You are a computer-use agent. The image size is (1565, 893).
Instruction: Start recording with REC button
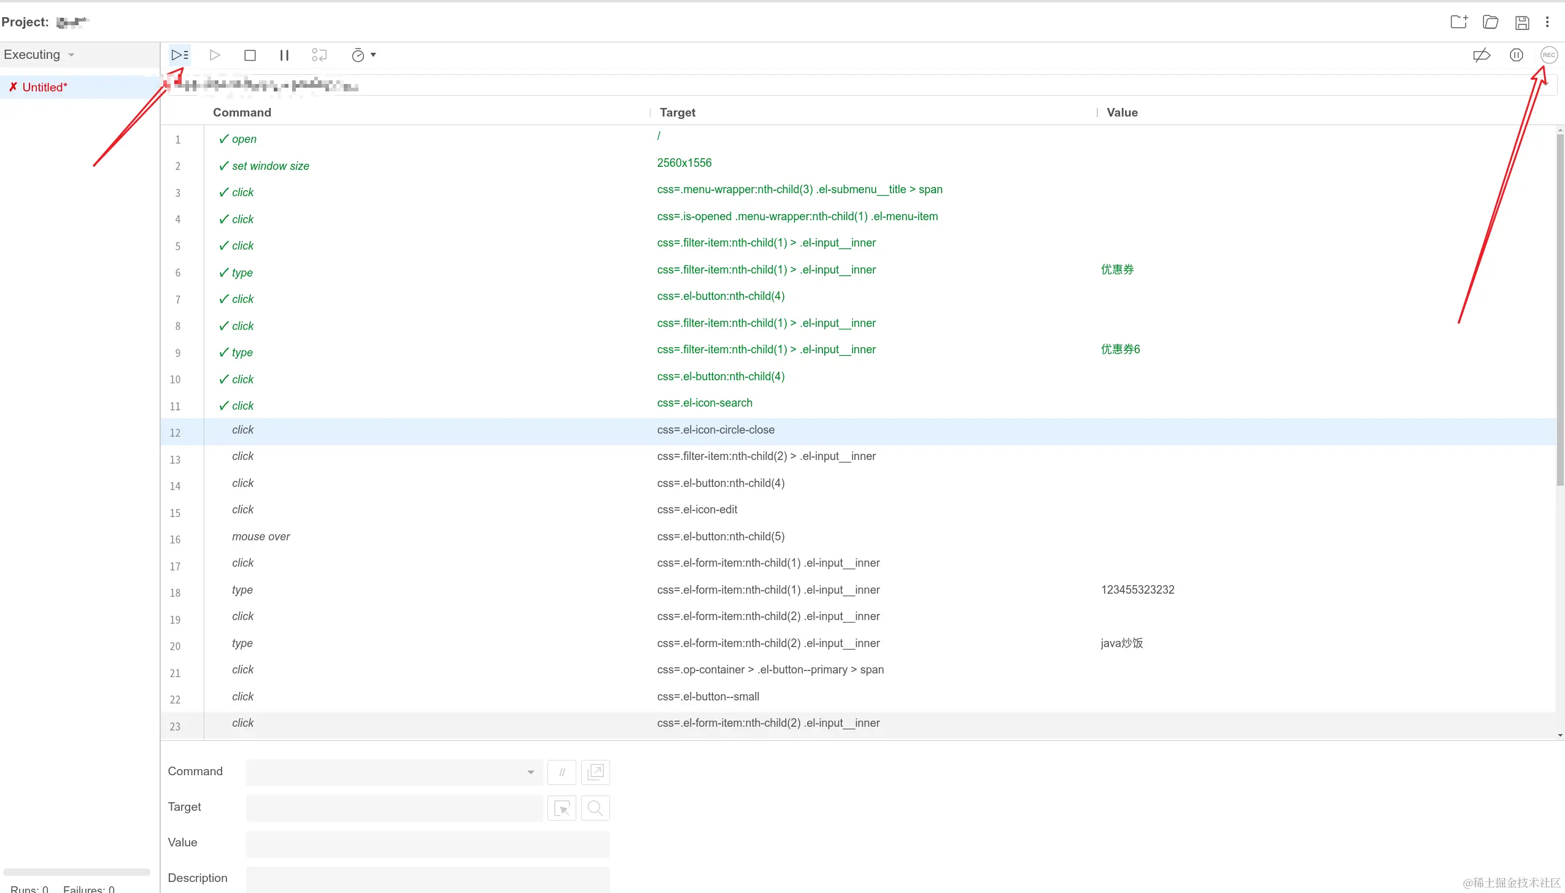tap(1548, 55)
